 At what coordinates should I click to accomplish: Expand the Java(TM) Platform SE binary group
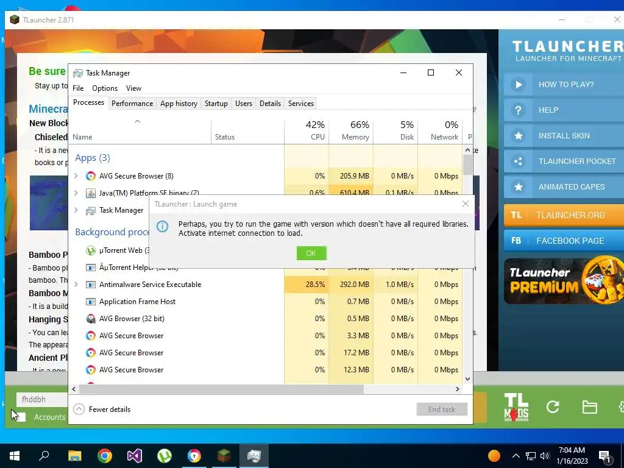click(76, 193)
